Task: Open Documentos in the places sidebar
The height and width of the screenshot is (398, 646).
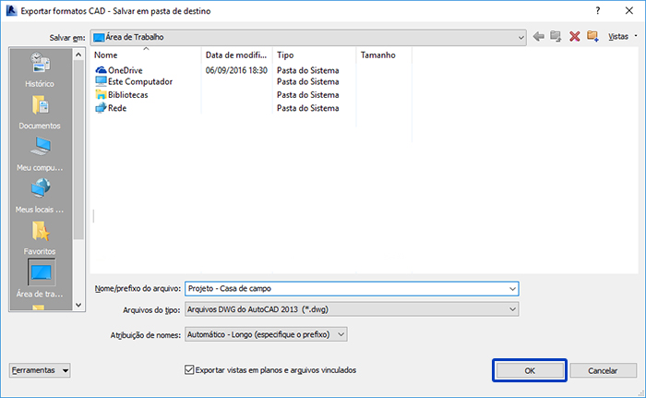Action: pyautogui.click(x=40, y=112)
